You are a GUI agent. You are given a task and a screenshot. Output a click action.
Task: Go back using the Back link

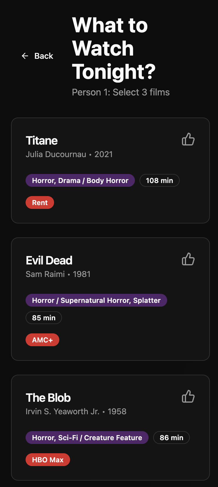(44, 56)
